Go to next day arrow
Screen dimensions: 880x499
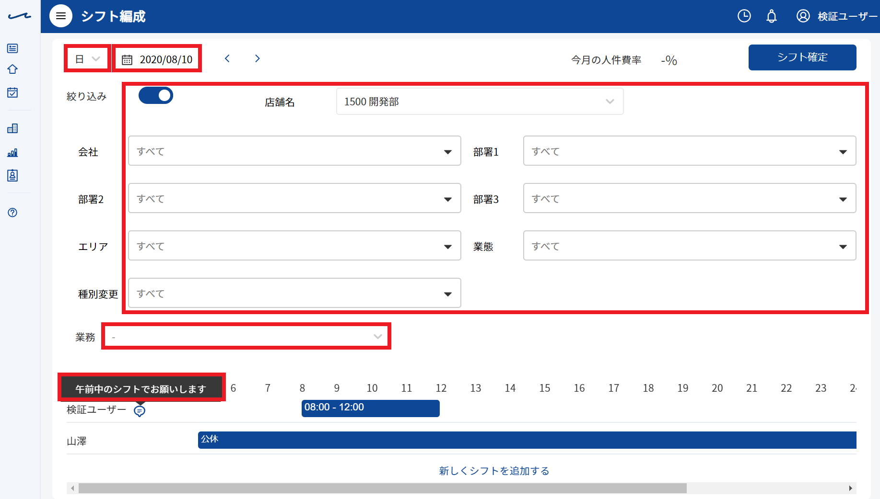point(258,58)
